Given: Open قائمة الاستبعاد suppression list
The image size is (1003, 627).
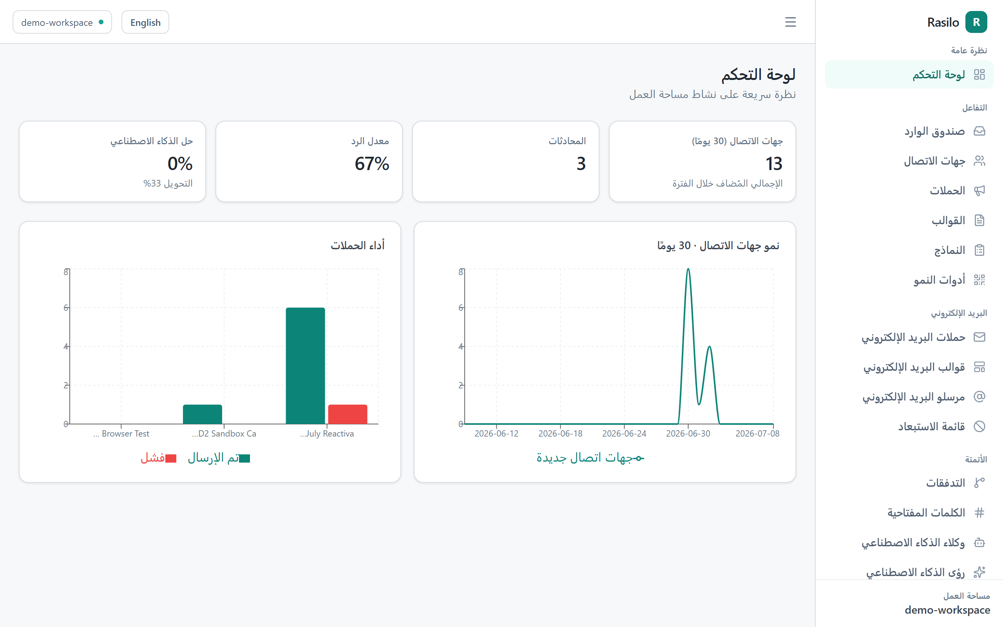Looking at the screenshot, I should (909, 426).
